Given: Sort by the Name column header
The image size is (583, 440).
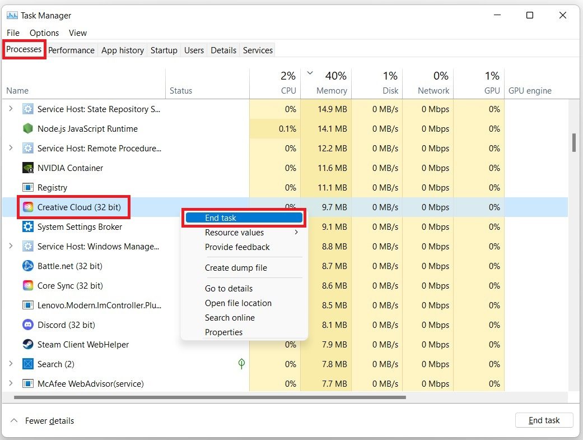Looking at the screenshot, I should 84,84.
